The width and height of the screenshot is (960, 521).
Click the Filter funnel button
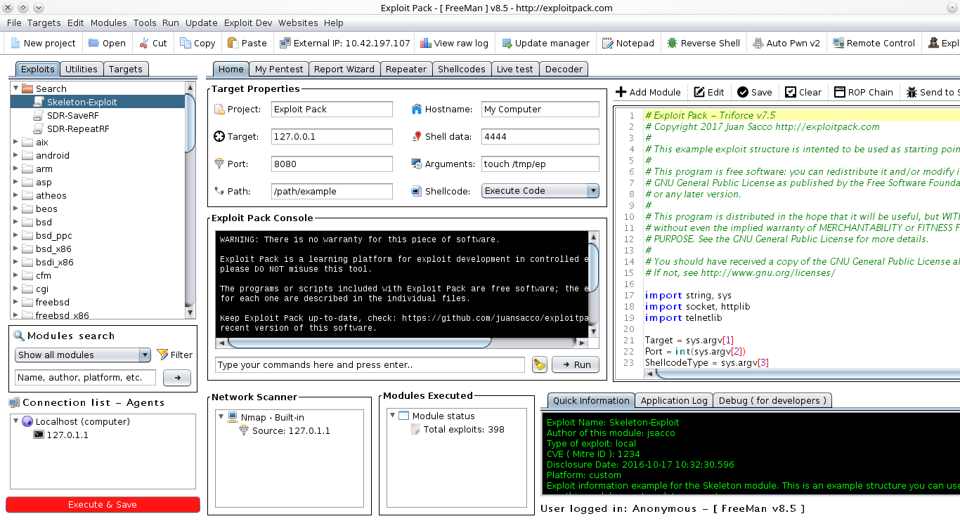click(174, 355)
